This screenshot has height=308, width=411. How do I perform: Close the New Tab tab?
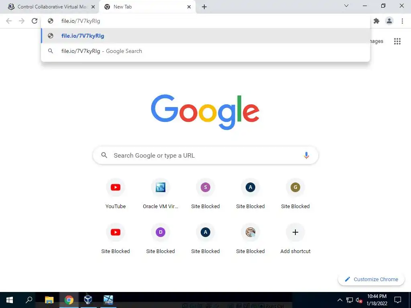189,7
